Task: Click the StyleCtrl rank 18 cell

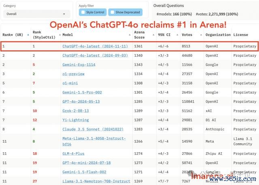Action: coord(35,153)
